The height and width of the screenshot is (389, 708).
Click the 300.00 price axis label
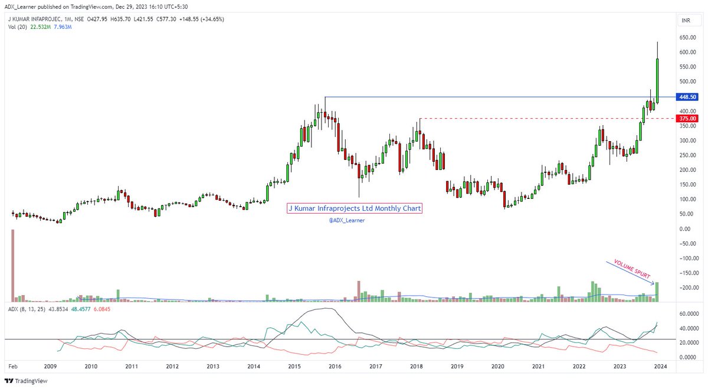pos(688,140)
